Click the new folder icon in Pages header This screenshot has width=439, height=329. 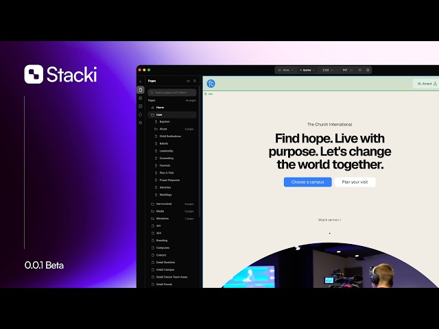click(188, 81)
